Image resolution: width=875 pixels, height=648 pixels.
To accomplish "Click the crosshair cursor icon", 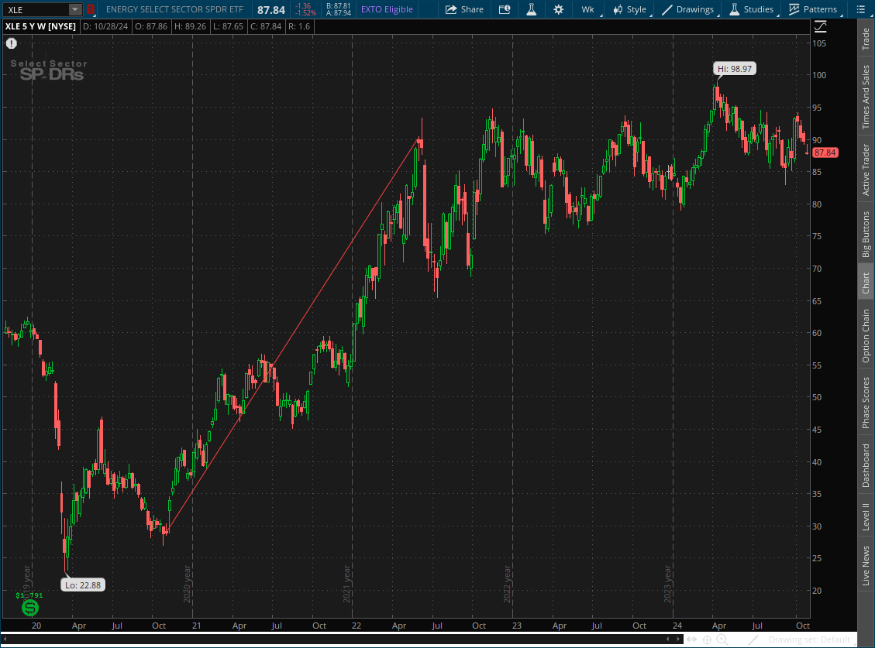I will tap(707, 639).
